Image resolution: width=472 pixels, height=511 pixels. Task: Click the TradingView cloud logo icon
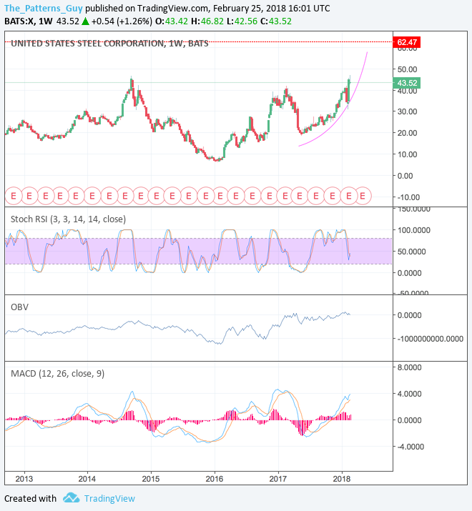tap(71, 498)
